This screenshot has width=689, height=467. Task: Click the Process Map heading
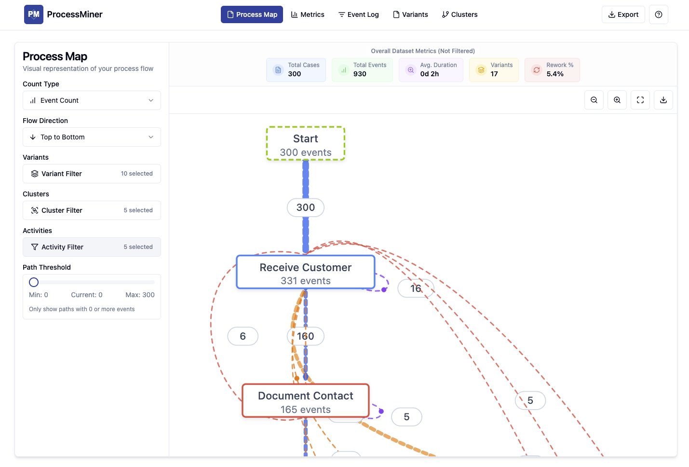point(55,56)
